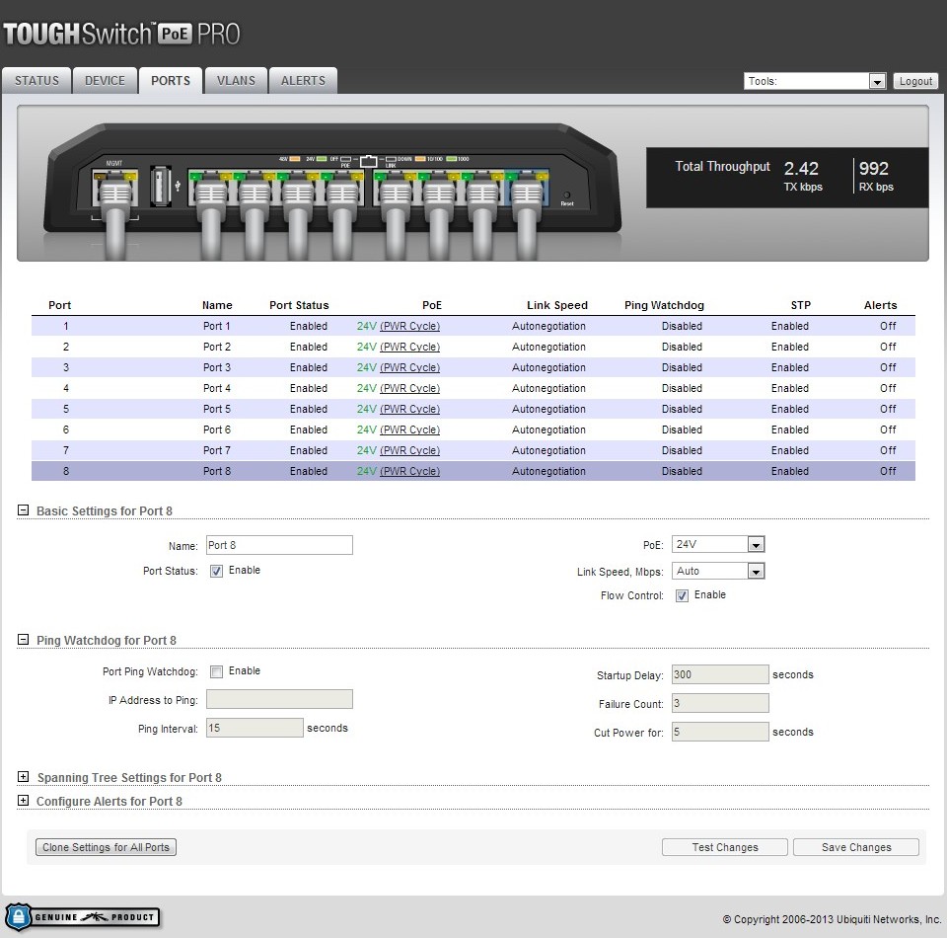Click the Name field containing Port 8
This screenshot has width=947, height=938.
(x=279, y=545)
